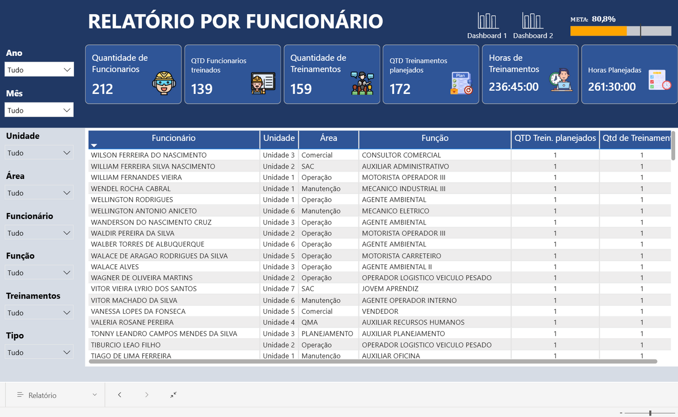This screenshot has height=417, width=678.
Task: Open the Relatório page selector
Action: tap(54, 394)
